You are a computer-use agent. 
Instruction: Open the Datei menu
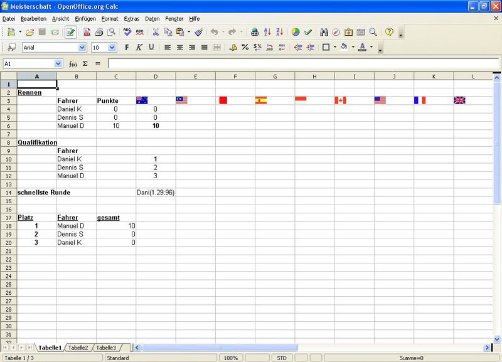tap(9, 19)
